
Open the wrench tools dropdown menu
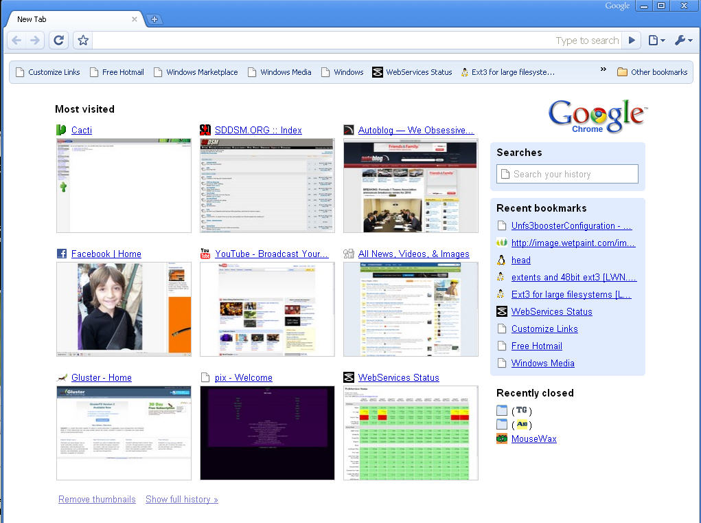coord(683,41)
